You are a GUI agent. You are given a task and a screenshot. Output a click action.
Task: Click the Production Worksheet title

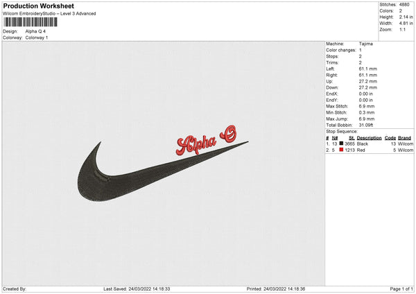[x=38, y=6]
